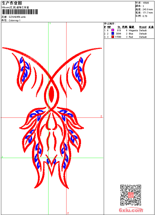Image resolution: width=155 pixels, height=215 pixels.
Task: Select stitch count '3094' in Blue row
Action: click(118, 34)
